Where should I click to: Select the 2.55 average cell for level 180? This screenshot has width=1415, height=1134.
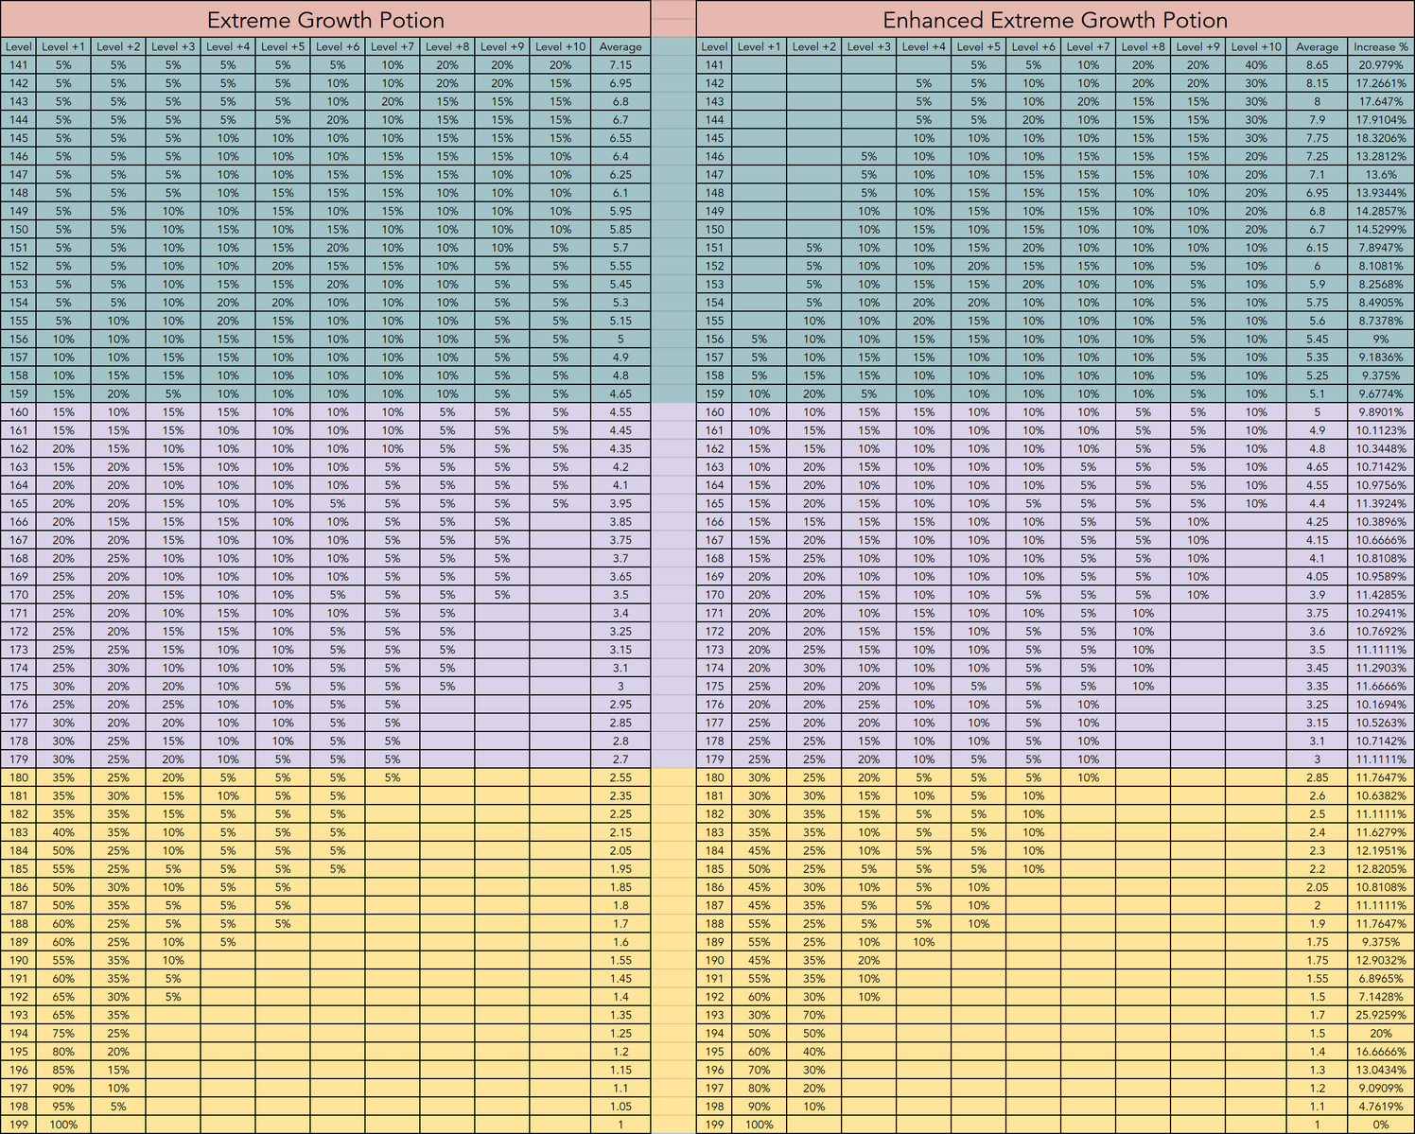620,777
